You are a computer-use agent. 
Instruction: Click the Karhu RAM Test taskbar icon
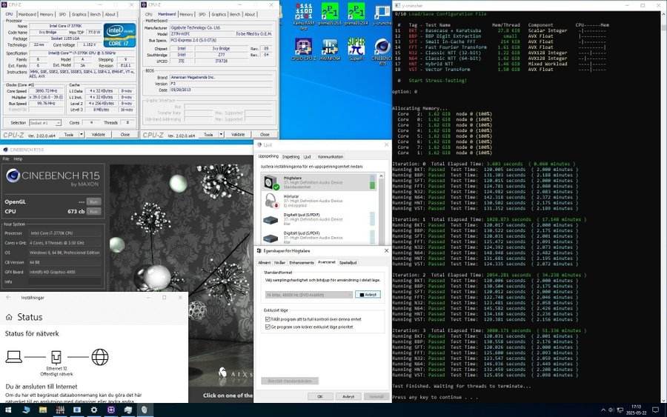coord(60,410)
